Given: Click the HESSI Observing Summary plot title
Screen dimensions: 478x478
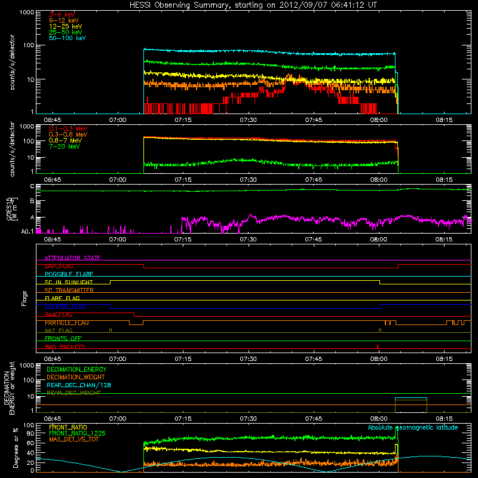Looking at the screenshot, I should (x=253, y=5).
